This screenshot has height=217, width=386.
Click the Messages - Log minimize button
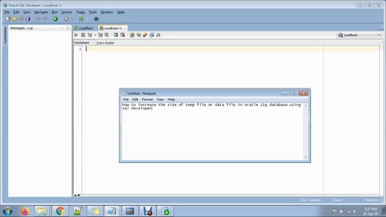[x=62, y=28]
